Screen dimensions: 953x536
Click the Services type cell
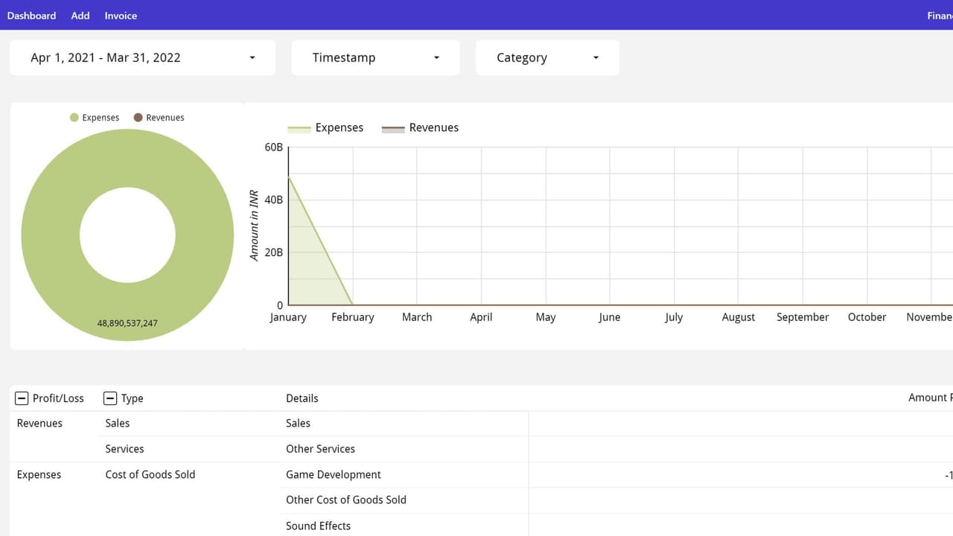(x=124, y=449)
